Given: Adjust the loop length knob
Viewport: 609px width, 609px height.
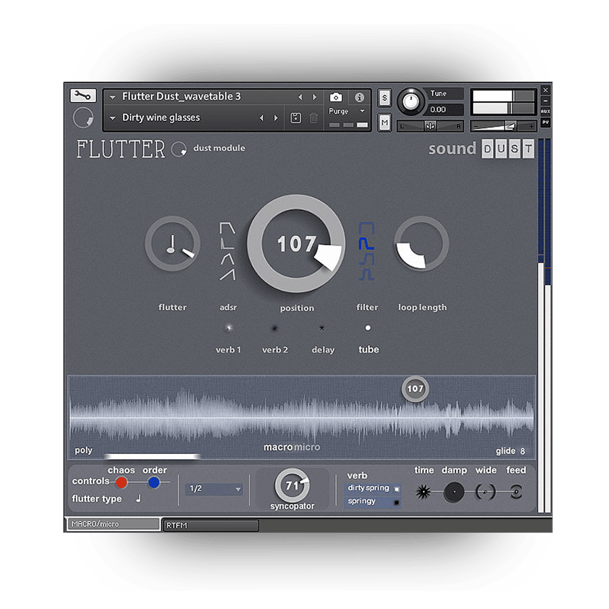Looking at the screenshot, I should [422, 244].
